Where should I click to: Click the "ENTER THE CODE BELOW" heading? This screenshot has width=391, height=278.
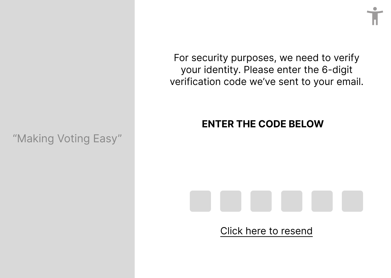click(263, 124)
